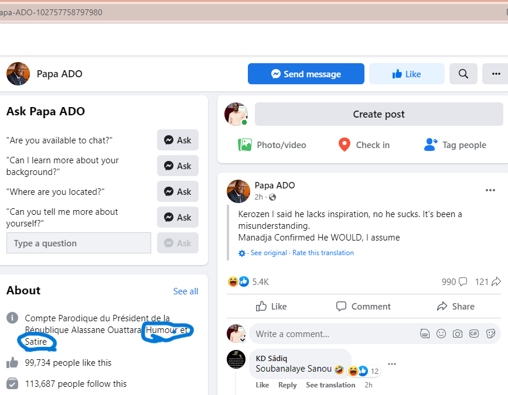Viewport: 508px width, 395px height.
Task: Focus the Type a question field
Action: pos(79,243)
